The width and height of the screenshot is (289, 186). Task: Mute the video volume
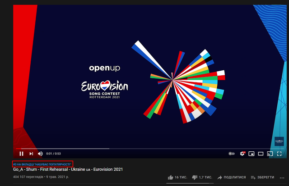[x=40, y=154]
